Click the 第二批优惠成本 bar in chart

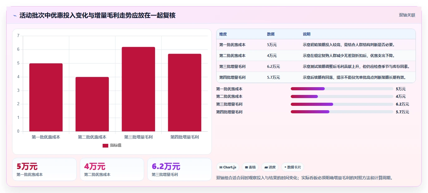(92, 104)
